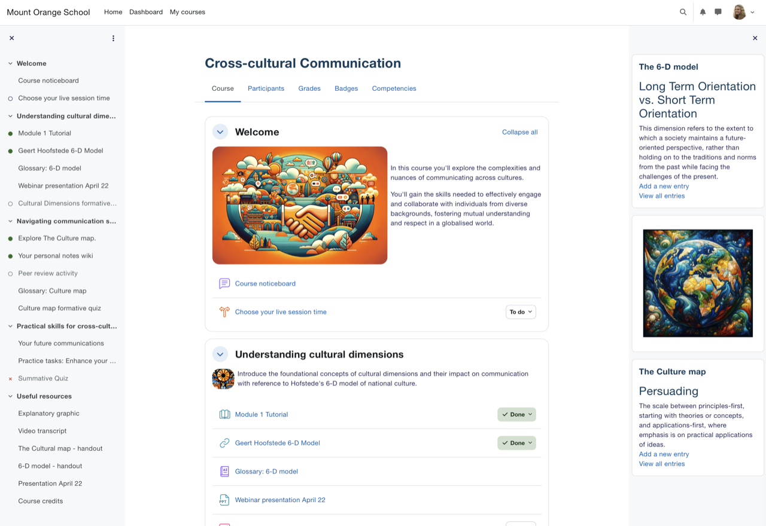
Task: Click the globe artwork image
Action: pyautogui.click(x=698, y=283)
